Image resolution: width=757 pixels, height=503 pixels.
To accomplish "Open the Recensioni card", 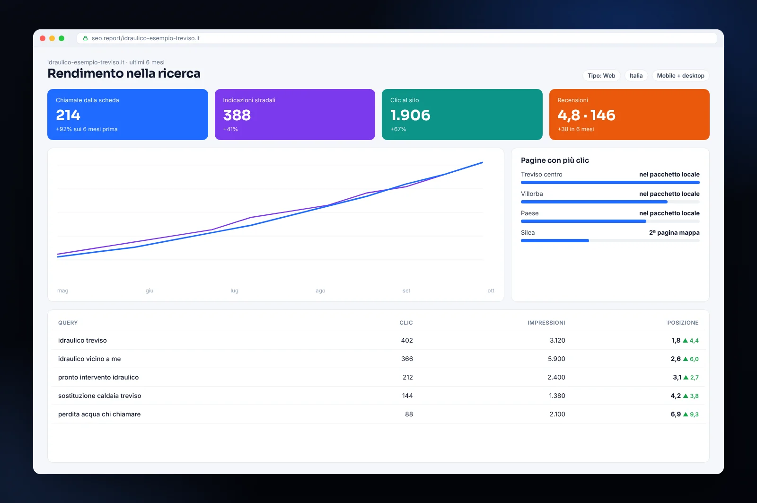I will (x=629, y=115).
